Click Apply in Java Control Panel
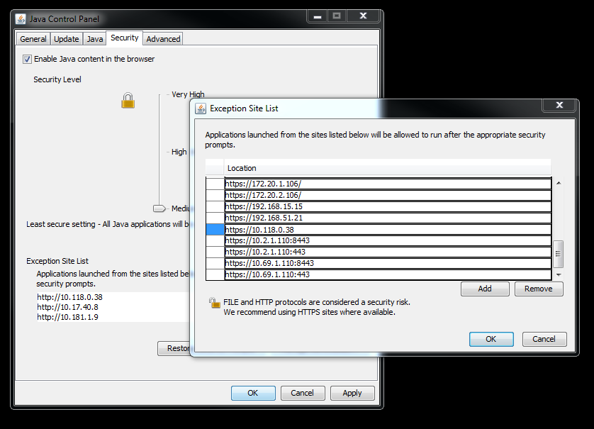 tap(352, 393)
